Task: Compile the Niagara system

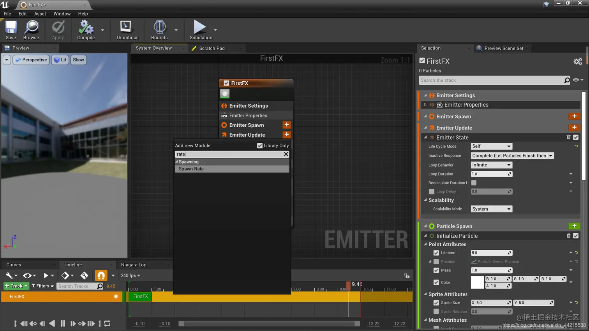Action: click(x=86, y=30)
